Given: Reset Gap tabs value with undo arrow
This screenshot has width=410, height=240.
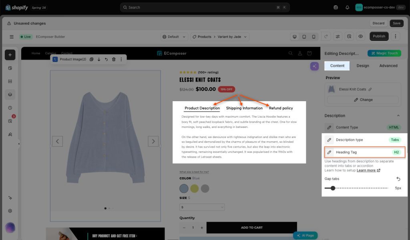Looking at the screenshot, I should tap(398, 179).
